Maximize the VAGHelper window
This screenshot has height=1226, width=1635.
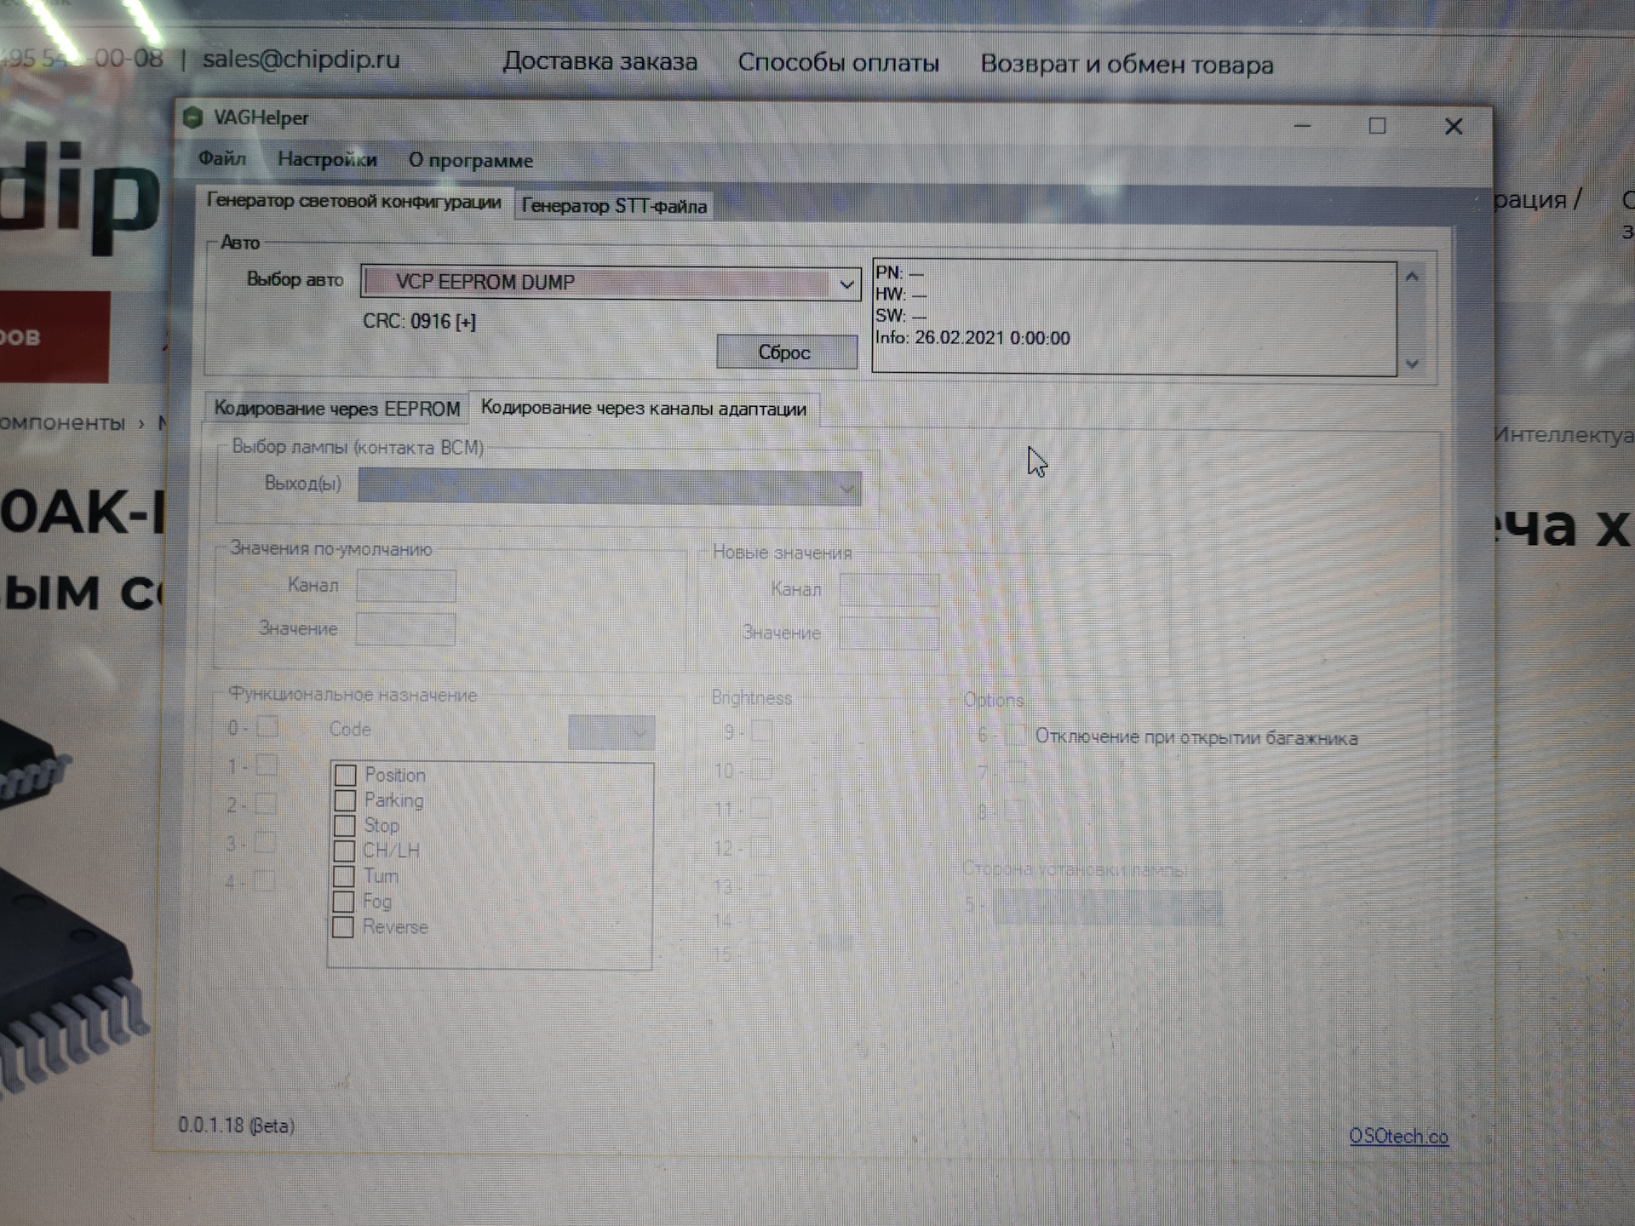point(1377,127)
